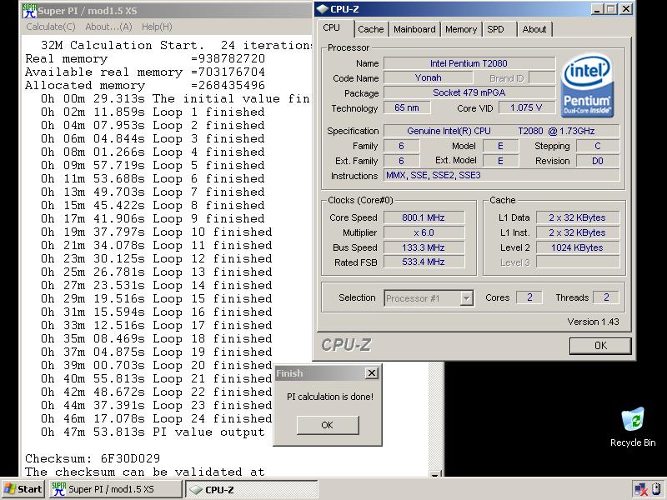This screenshot has width=667, height=500.
Task: Click the network connection tray icon
Action: 640,489
